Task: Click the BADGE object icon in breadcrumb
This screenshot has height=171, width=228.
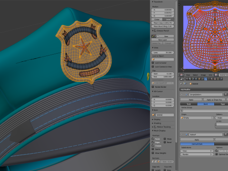Action: [x=190, y=84]
